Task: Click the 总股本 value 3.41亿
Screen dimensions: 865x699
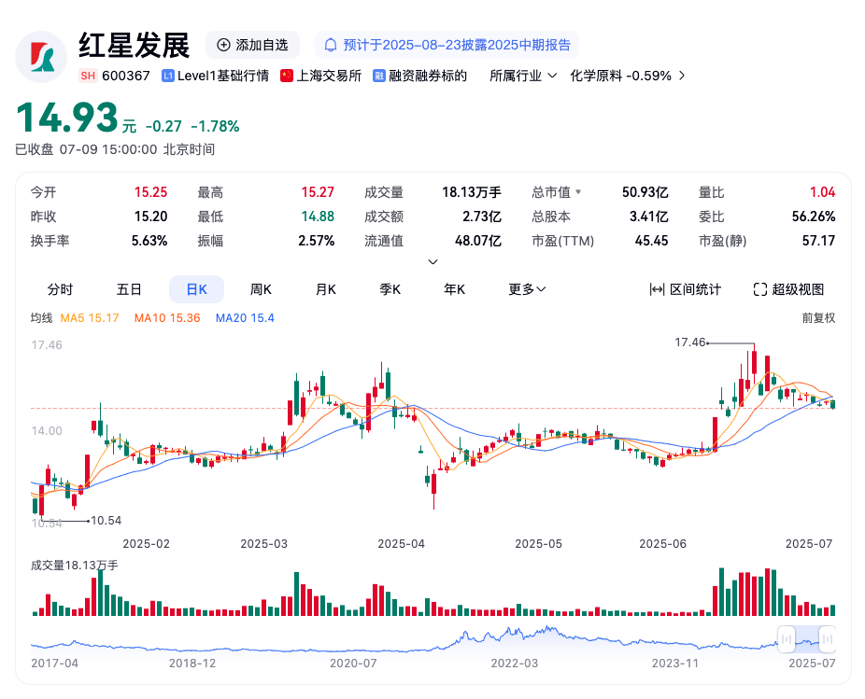Action: 648,217
